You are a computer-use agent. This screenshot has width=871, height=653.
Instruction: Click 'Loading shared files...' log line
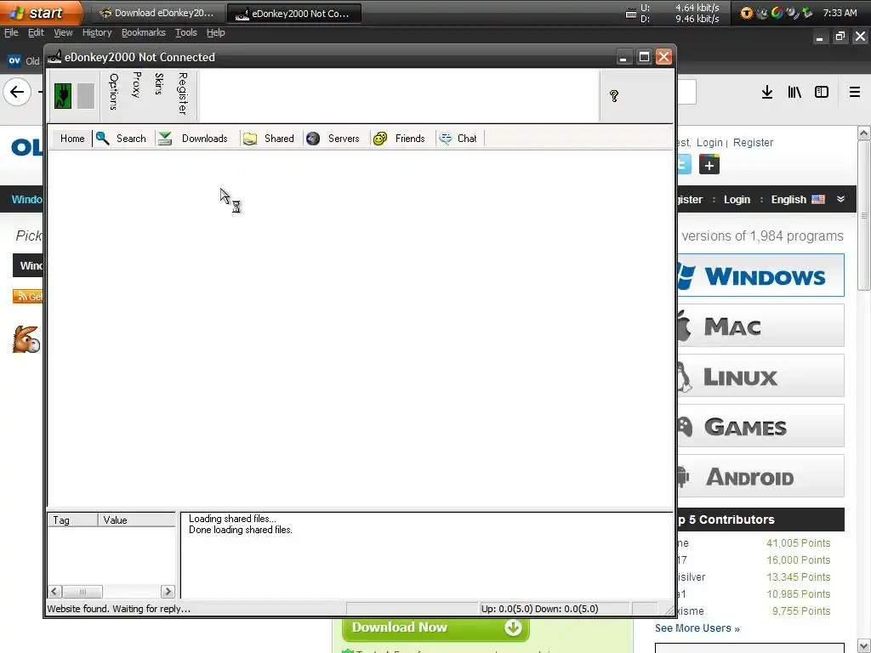(232, 519)
